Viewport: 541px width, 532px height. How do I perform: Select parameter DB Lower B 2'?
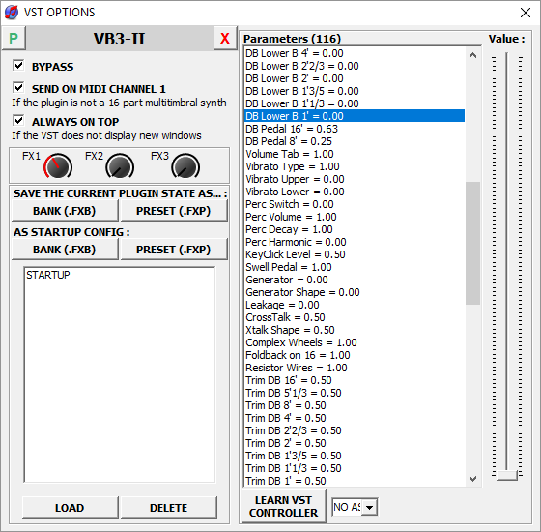(355, 78)
